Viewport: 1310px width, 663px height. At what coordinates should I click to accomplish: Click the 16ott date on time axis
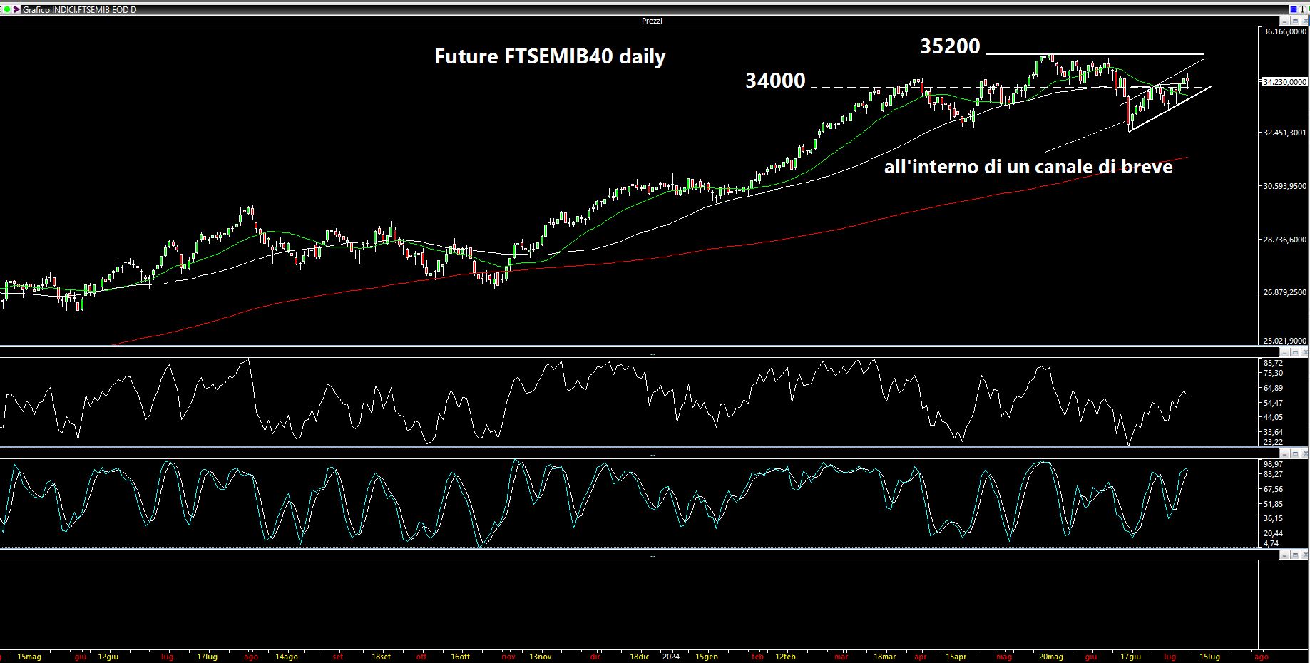(461, 657)
